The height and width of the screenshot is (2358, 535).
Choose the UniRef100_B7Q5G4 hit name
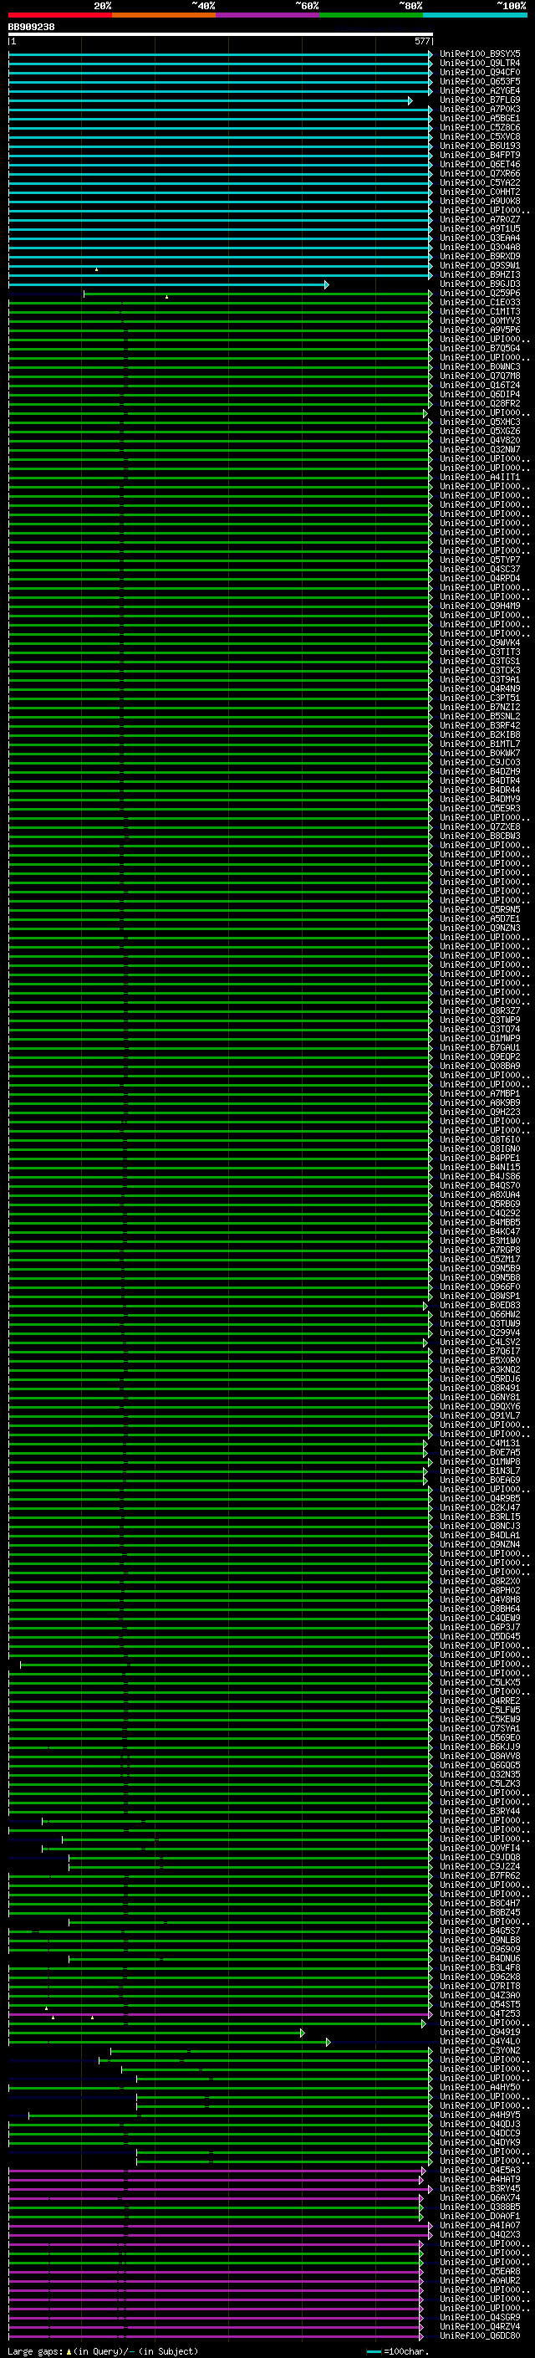tap(480, 348)
